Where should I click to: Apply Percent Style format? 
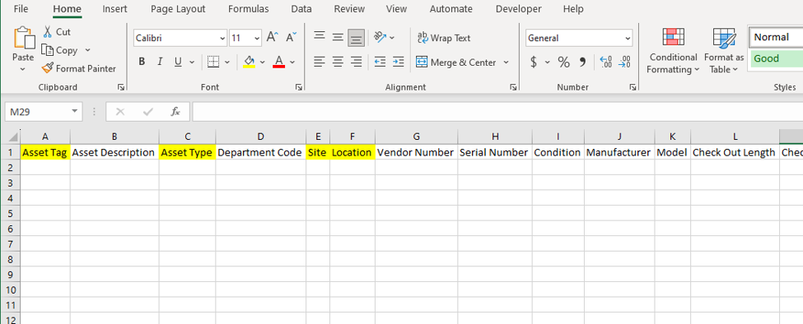tap(564, 62)
